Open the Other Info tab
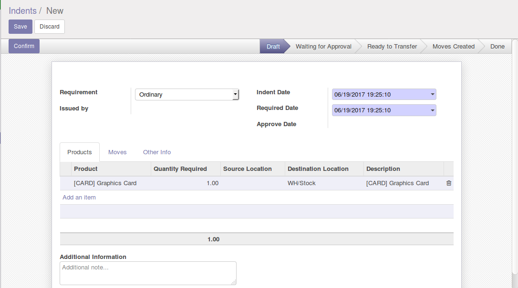Screen dimensions: 518x288 pos(157,152)
